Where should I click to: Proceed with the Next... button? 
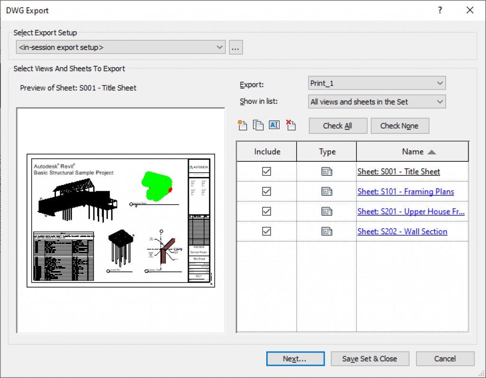(x=295, y=359)
